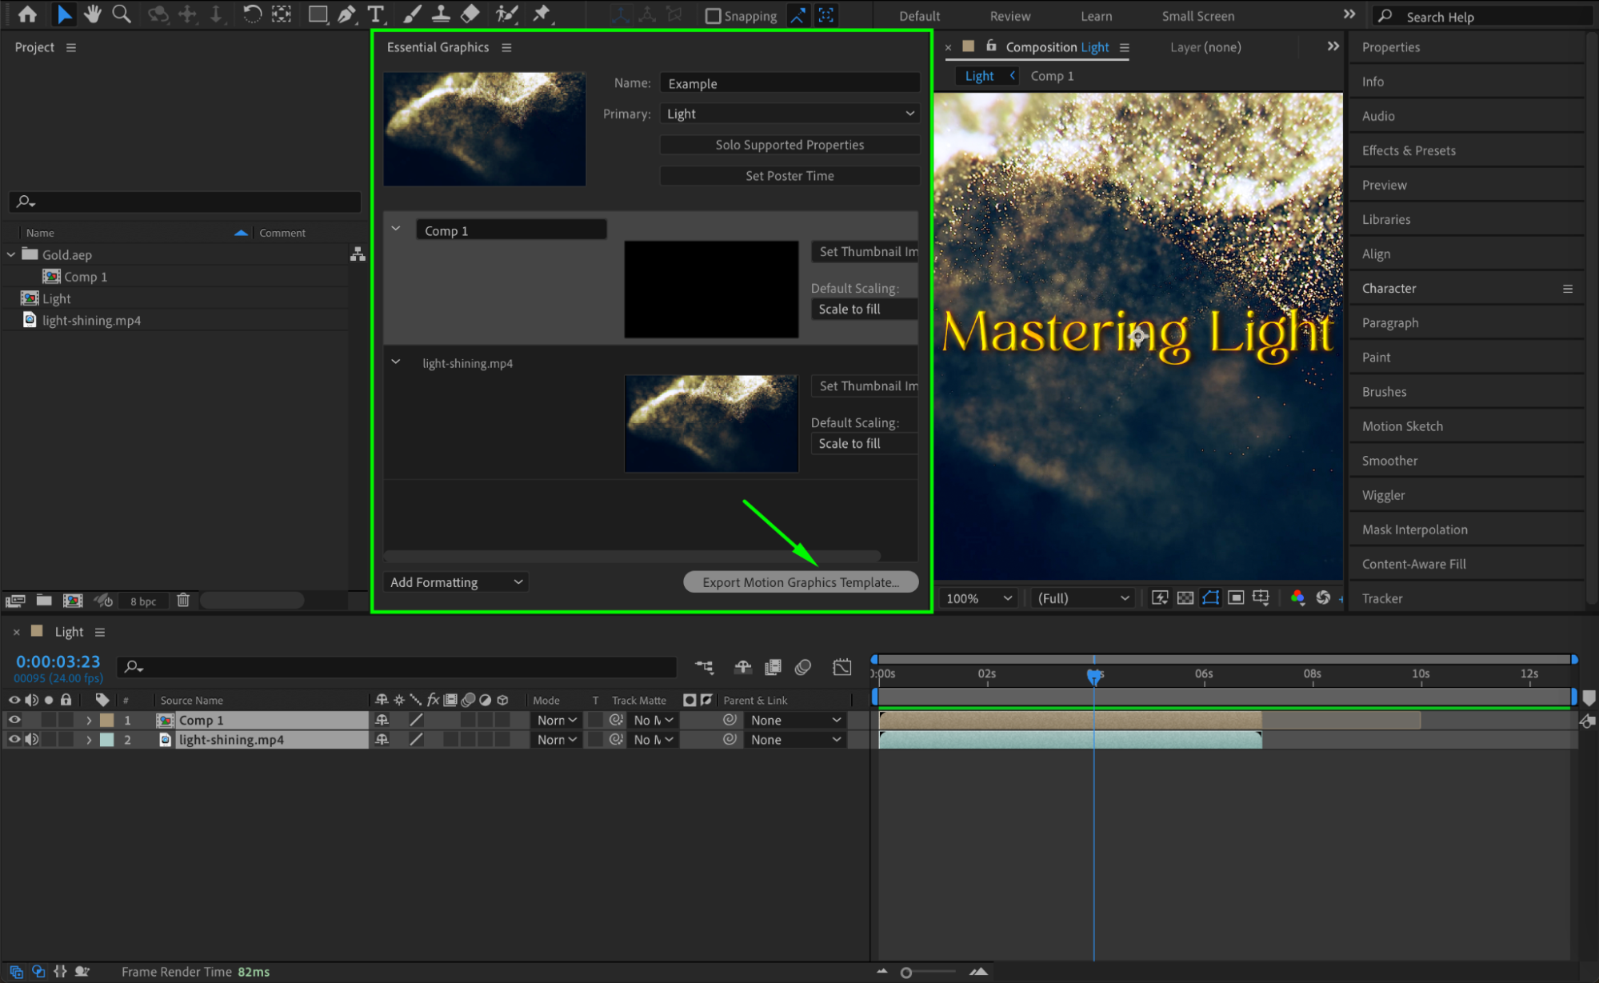Click the trash icon in Project panel

click(x=183, y=600)
